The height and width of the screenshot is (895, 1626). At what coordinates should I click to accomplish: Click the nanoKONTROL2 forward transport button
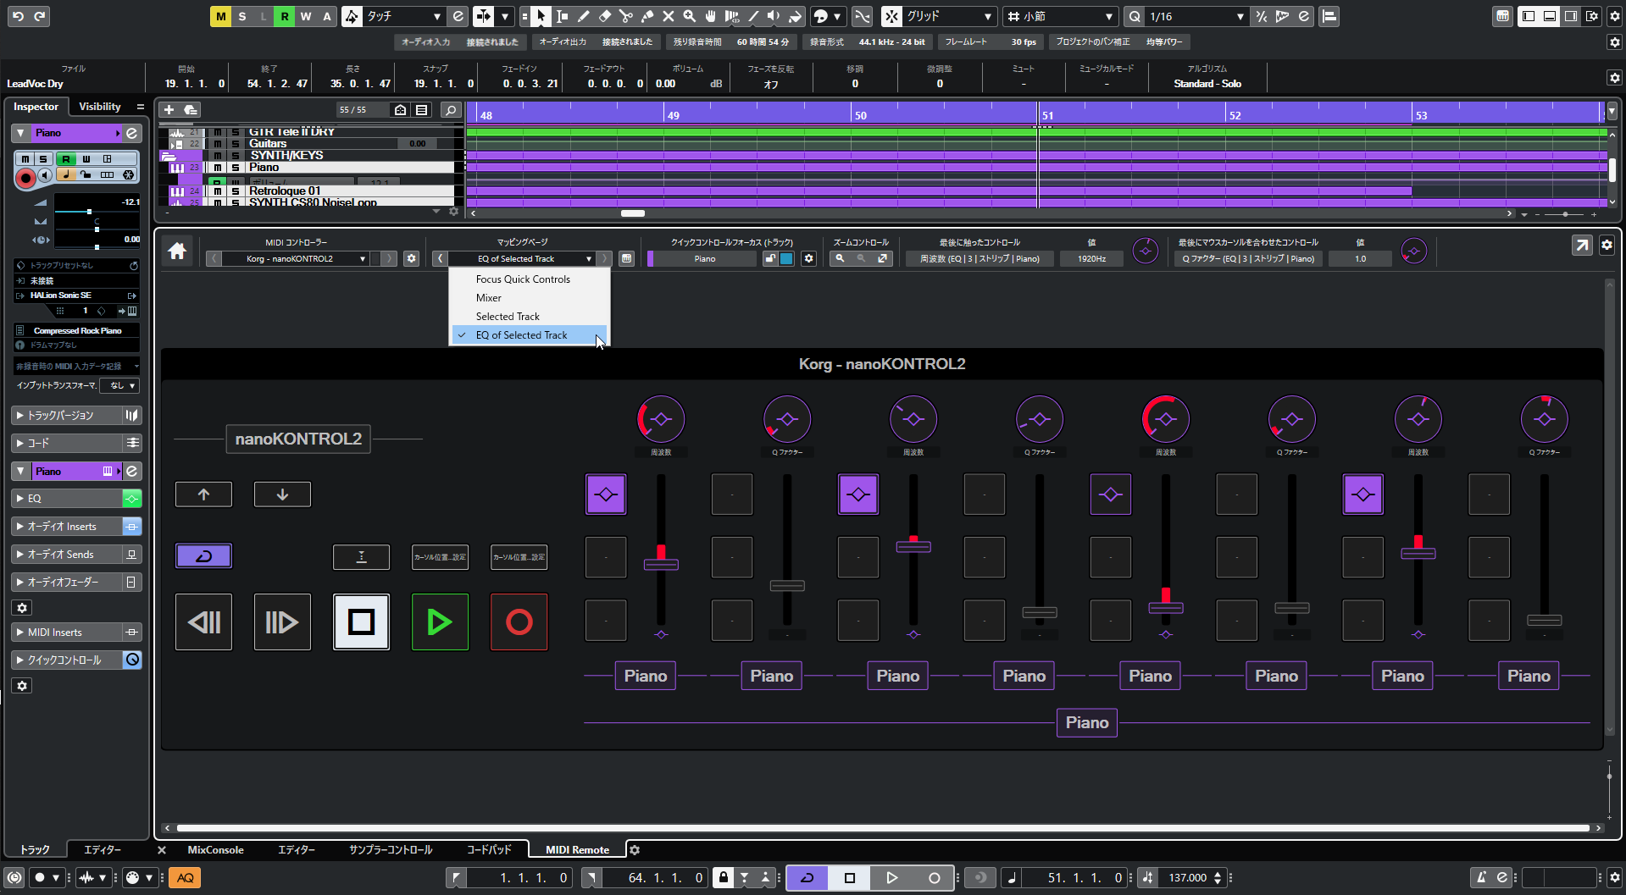point(282,622)
